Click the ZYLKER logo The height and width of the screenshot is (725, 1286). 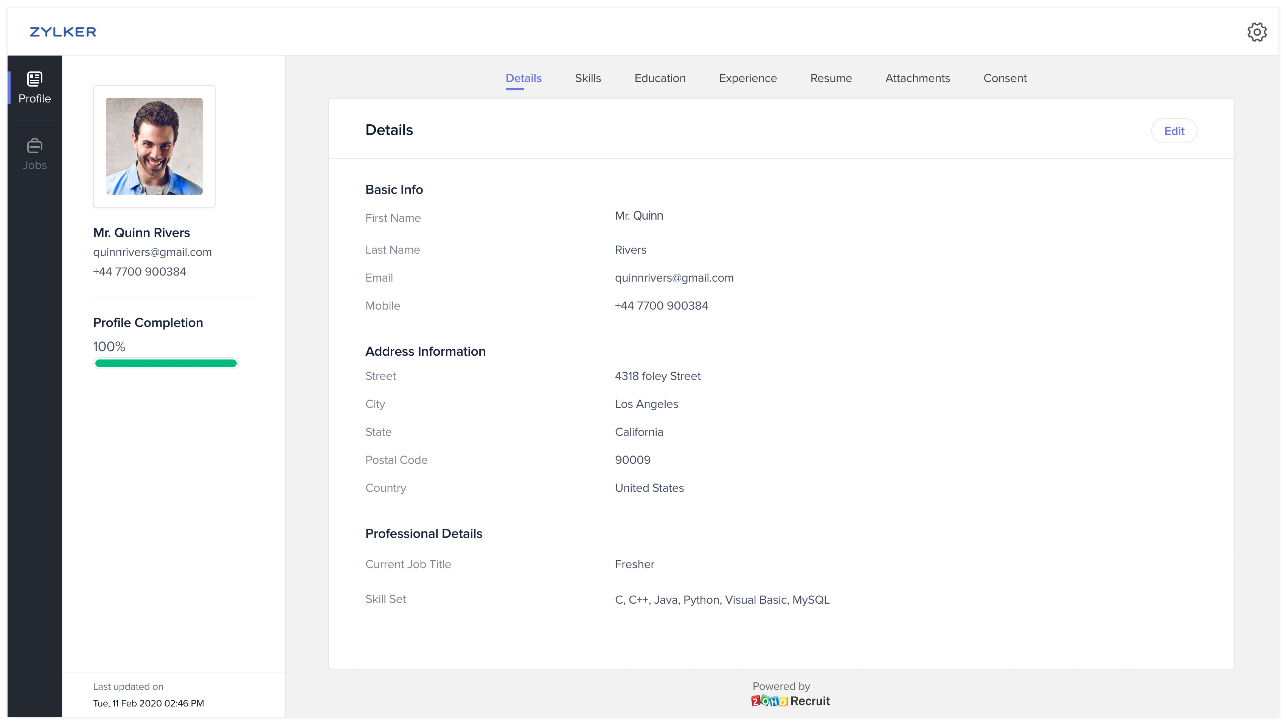63,32
